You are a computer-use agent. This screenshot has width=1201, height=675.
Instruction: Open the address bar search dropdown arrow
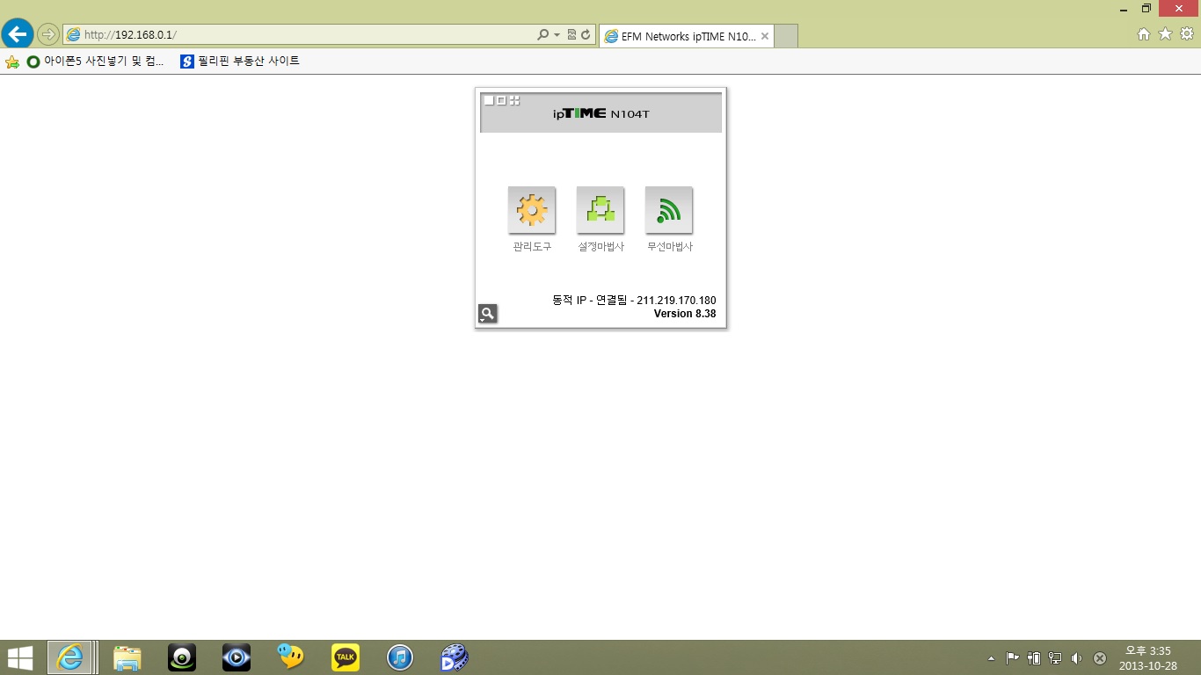tap(557, 35)
